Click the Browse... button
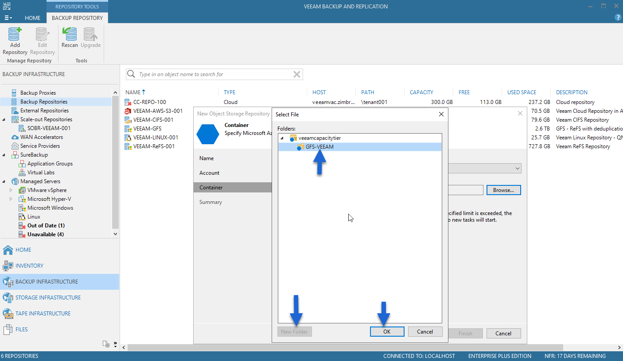Image resolution: width=623 pixels, height=361 pixels. (x=503, y=190)
